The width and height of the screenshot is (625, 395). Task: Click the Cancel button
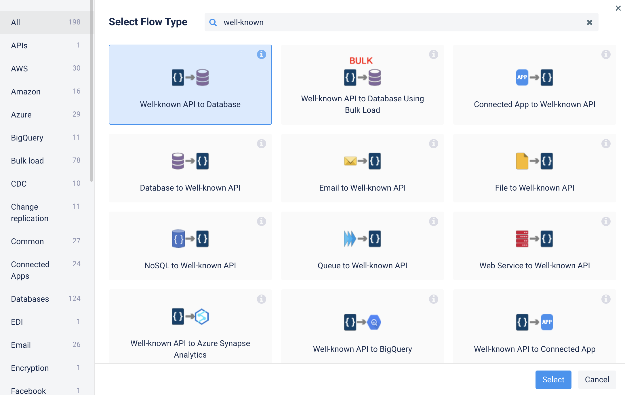pos(597,379)
